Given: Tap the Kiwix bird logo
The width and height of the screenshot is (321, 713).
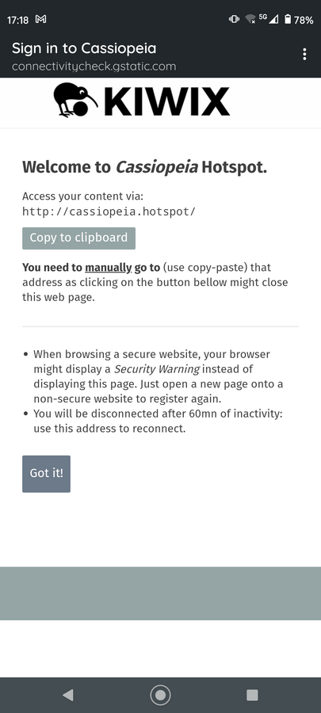Looking at the screenshot, I should [x=75, y=100].
